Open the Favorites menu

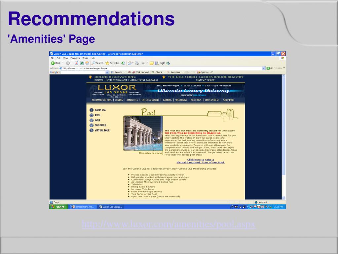pos(75,58)
